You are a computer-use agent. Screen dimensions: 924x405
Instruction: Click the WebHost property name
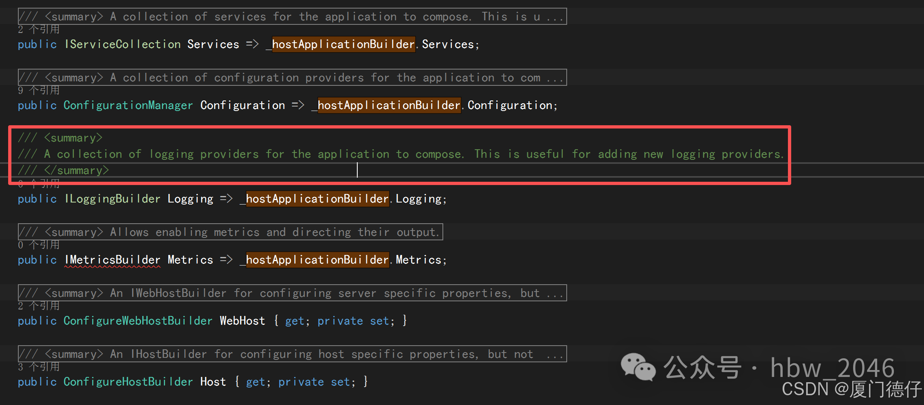242,321
